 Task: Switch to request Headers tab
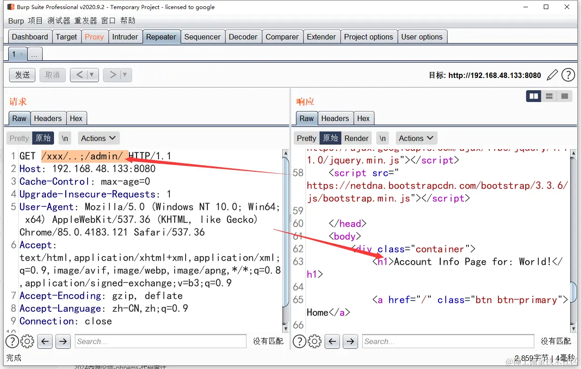point(48,118)
